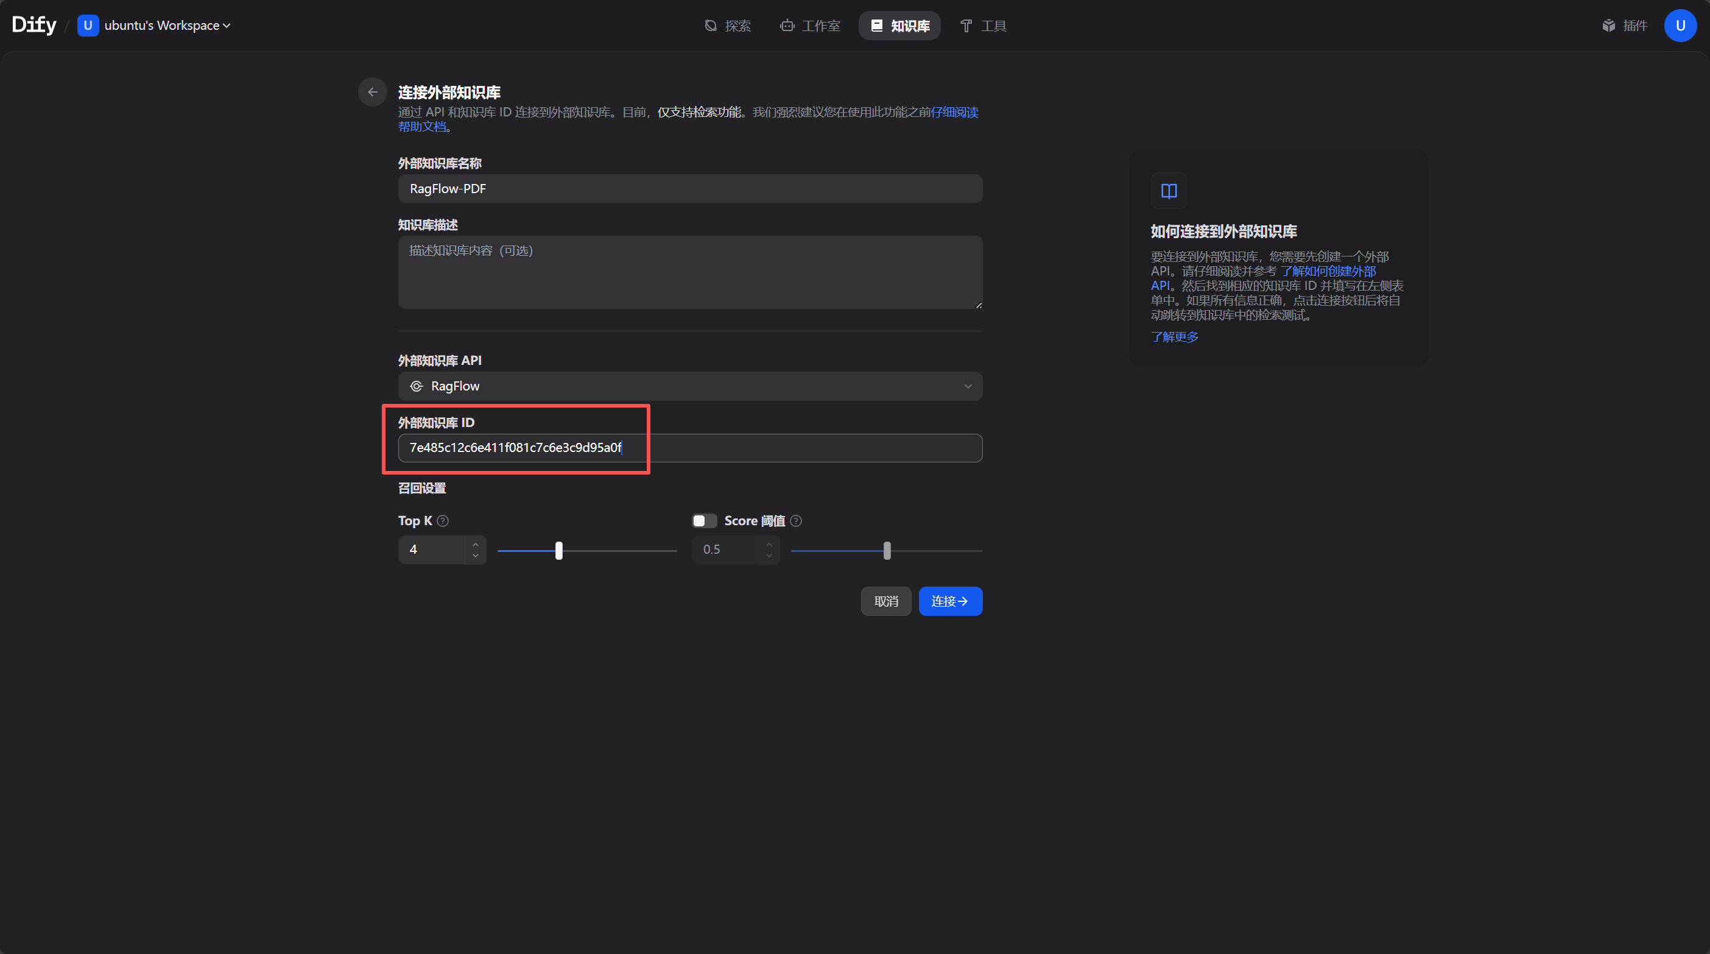Open the 工作室 tab

click(810, 26)
